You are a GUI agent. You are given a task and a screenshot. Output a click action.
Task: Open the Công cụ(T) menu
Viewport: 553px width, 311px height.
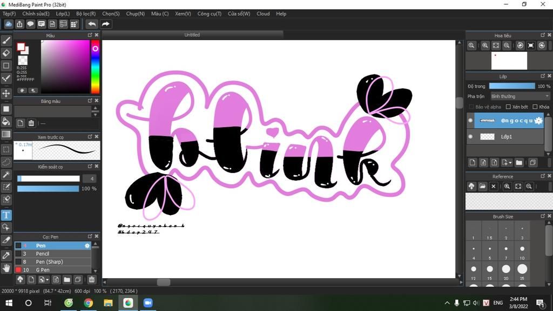pyautogui.click(x=209, y=13)
